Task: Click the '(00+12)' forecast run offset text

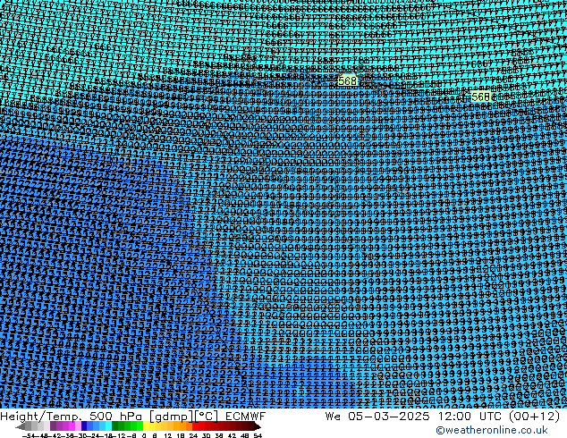Action: [534, 417]
